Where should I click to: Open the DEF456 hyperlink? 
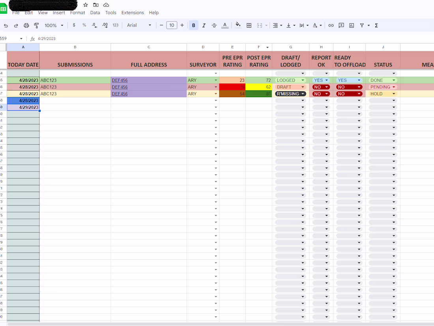[x=120, y=80]
